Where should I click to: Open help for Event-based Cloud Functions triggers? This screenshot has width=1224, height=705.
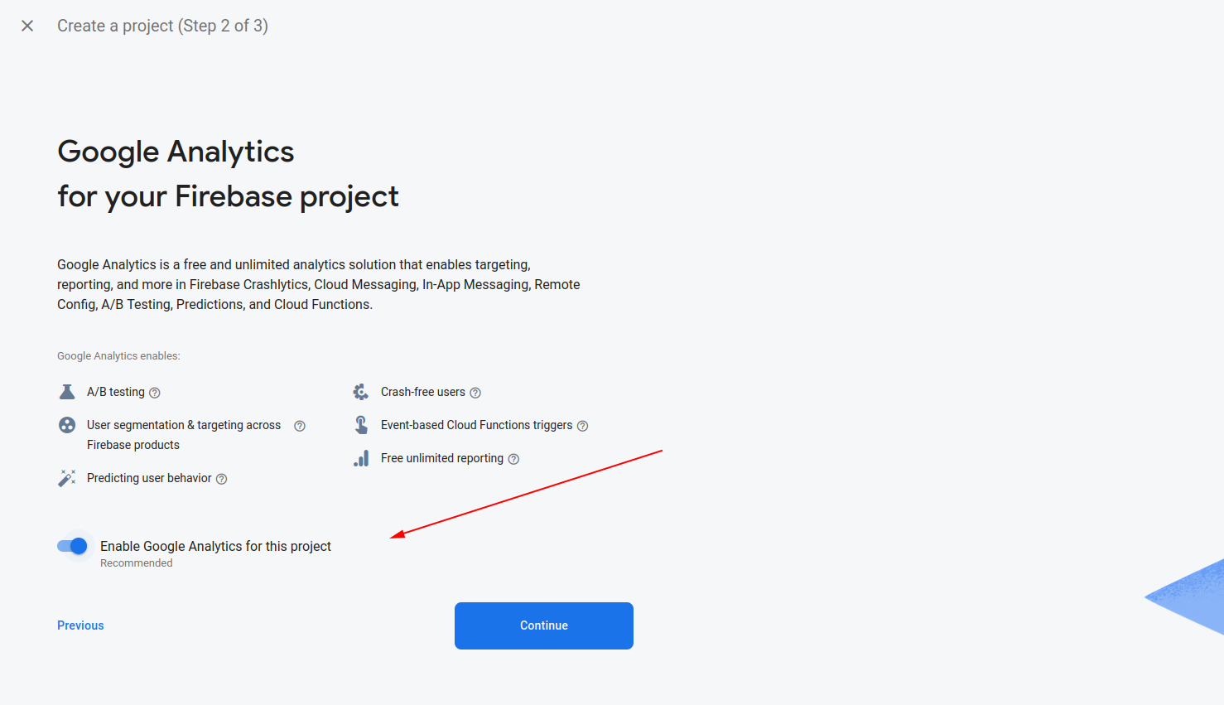click(582, 425)
